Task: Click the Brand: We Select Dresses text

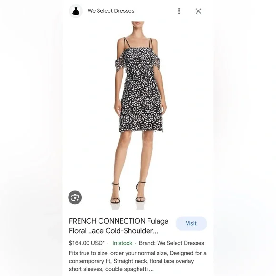Action: tap(171, 243)
